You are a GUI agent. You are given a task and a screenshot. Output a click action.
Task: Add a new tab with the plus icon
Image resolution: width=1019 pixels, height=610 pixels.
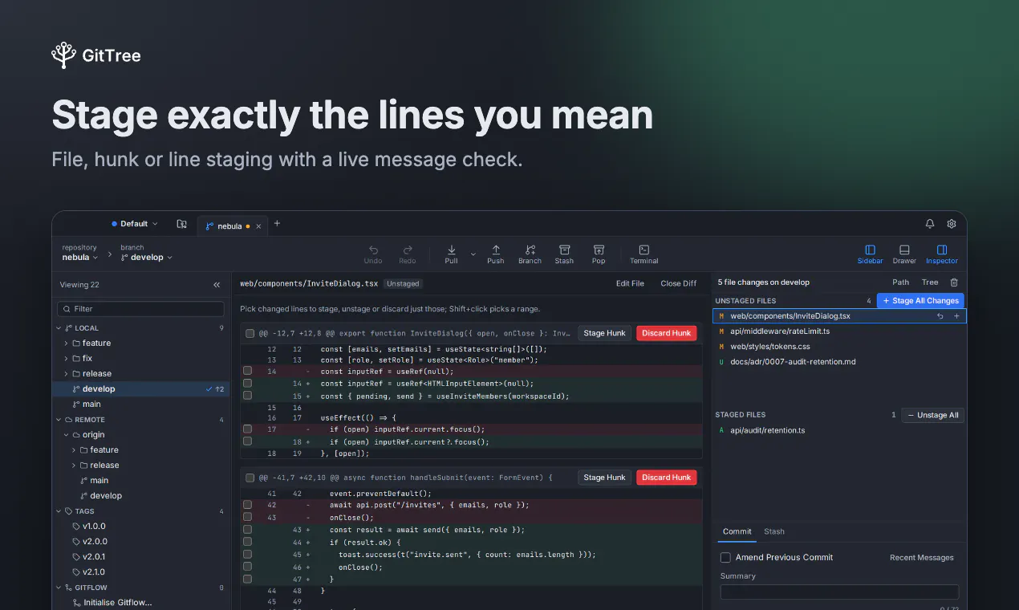[x=277, y=224]
